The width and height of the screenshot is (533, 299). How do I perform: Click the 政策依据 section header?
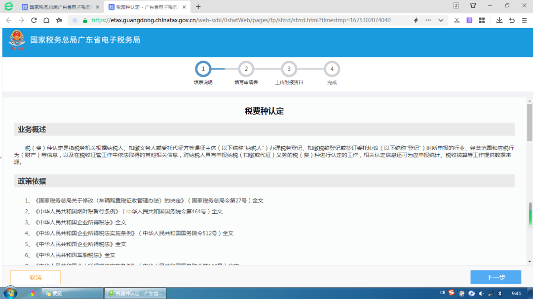264,181
